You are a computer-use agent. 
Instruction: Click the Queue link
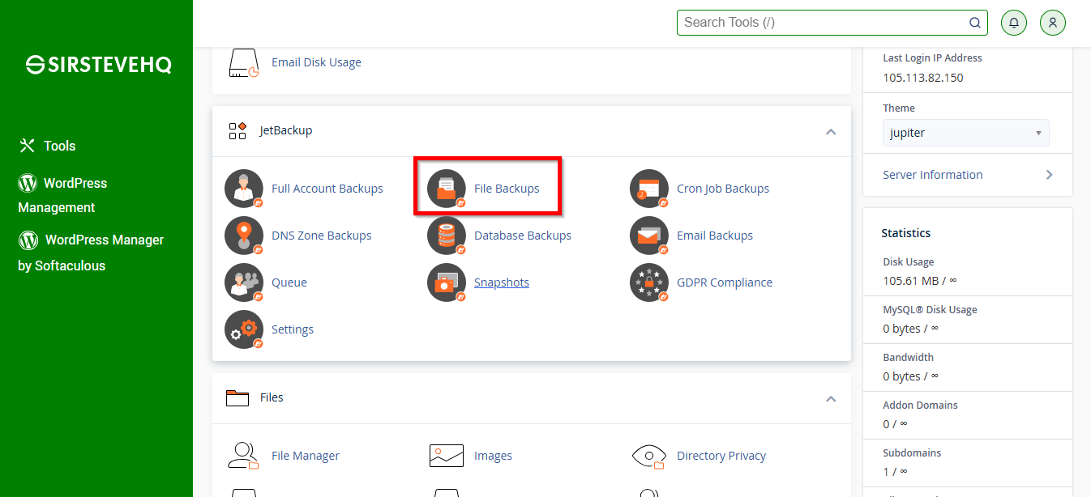click(289, 282)
